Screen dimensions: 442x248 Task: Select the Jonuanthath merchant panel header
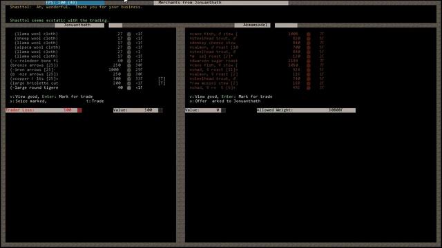(79, 25)
